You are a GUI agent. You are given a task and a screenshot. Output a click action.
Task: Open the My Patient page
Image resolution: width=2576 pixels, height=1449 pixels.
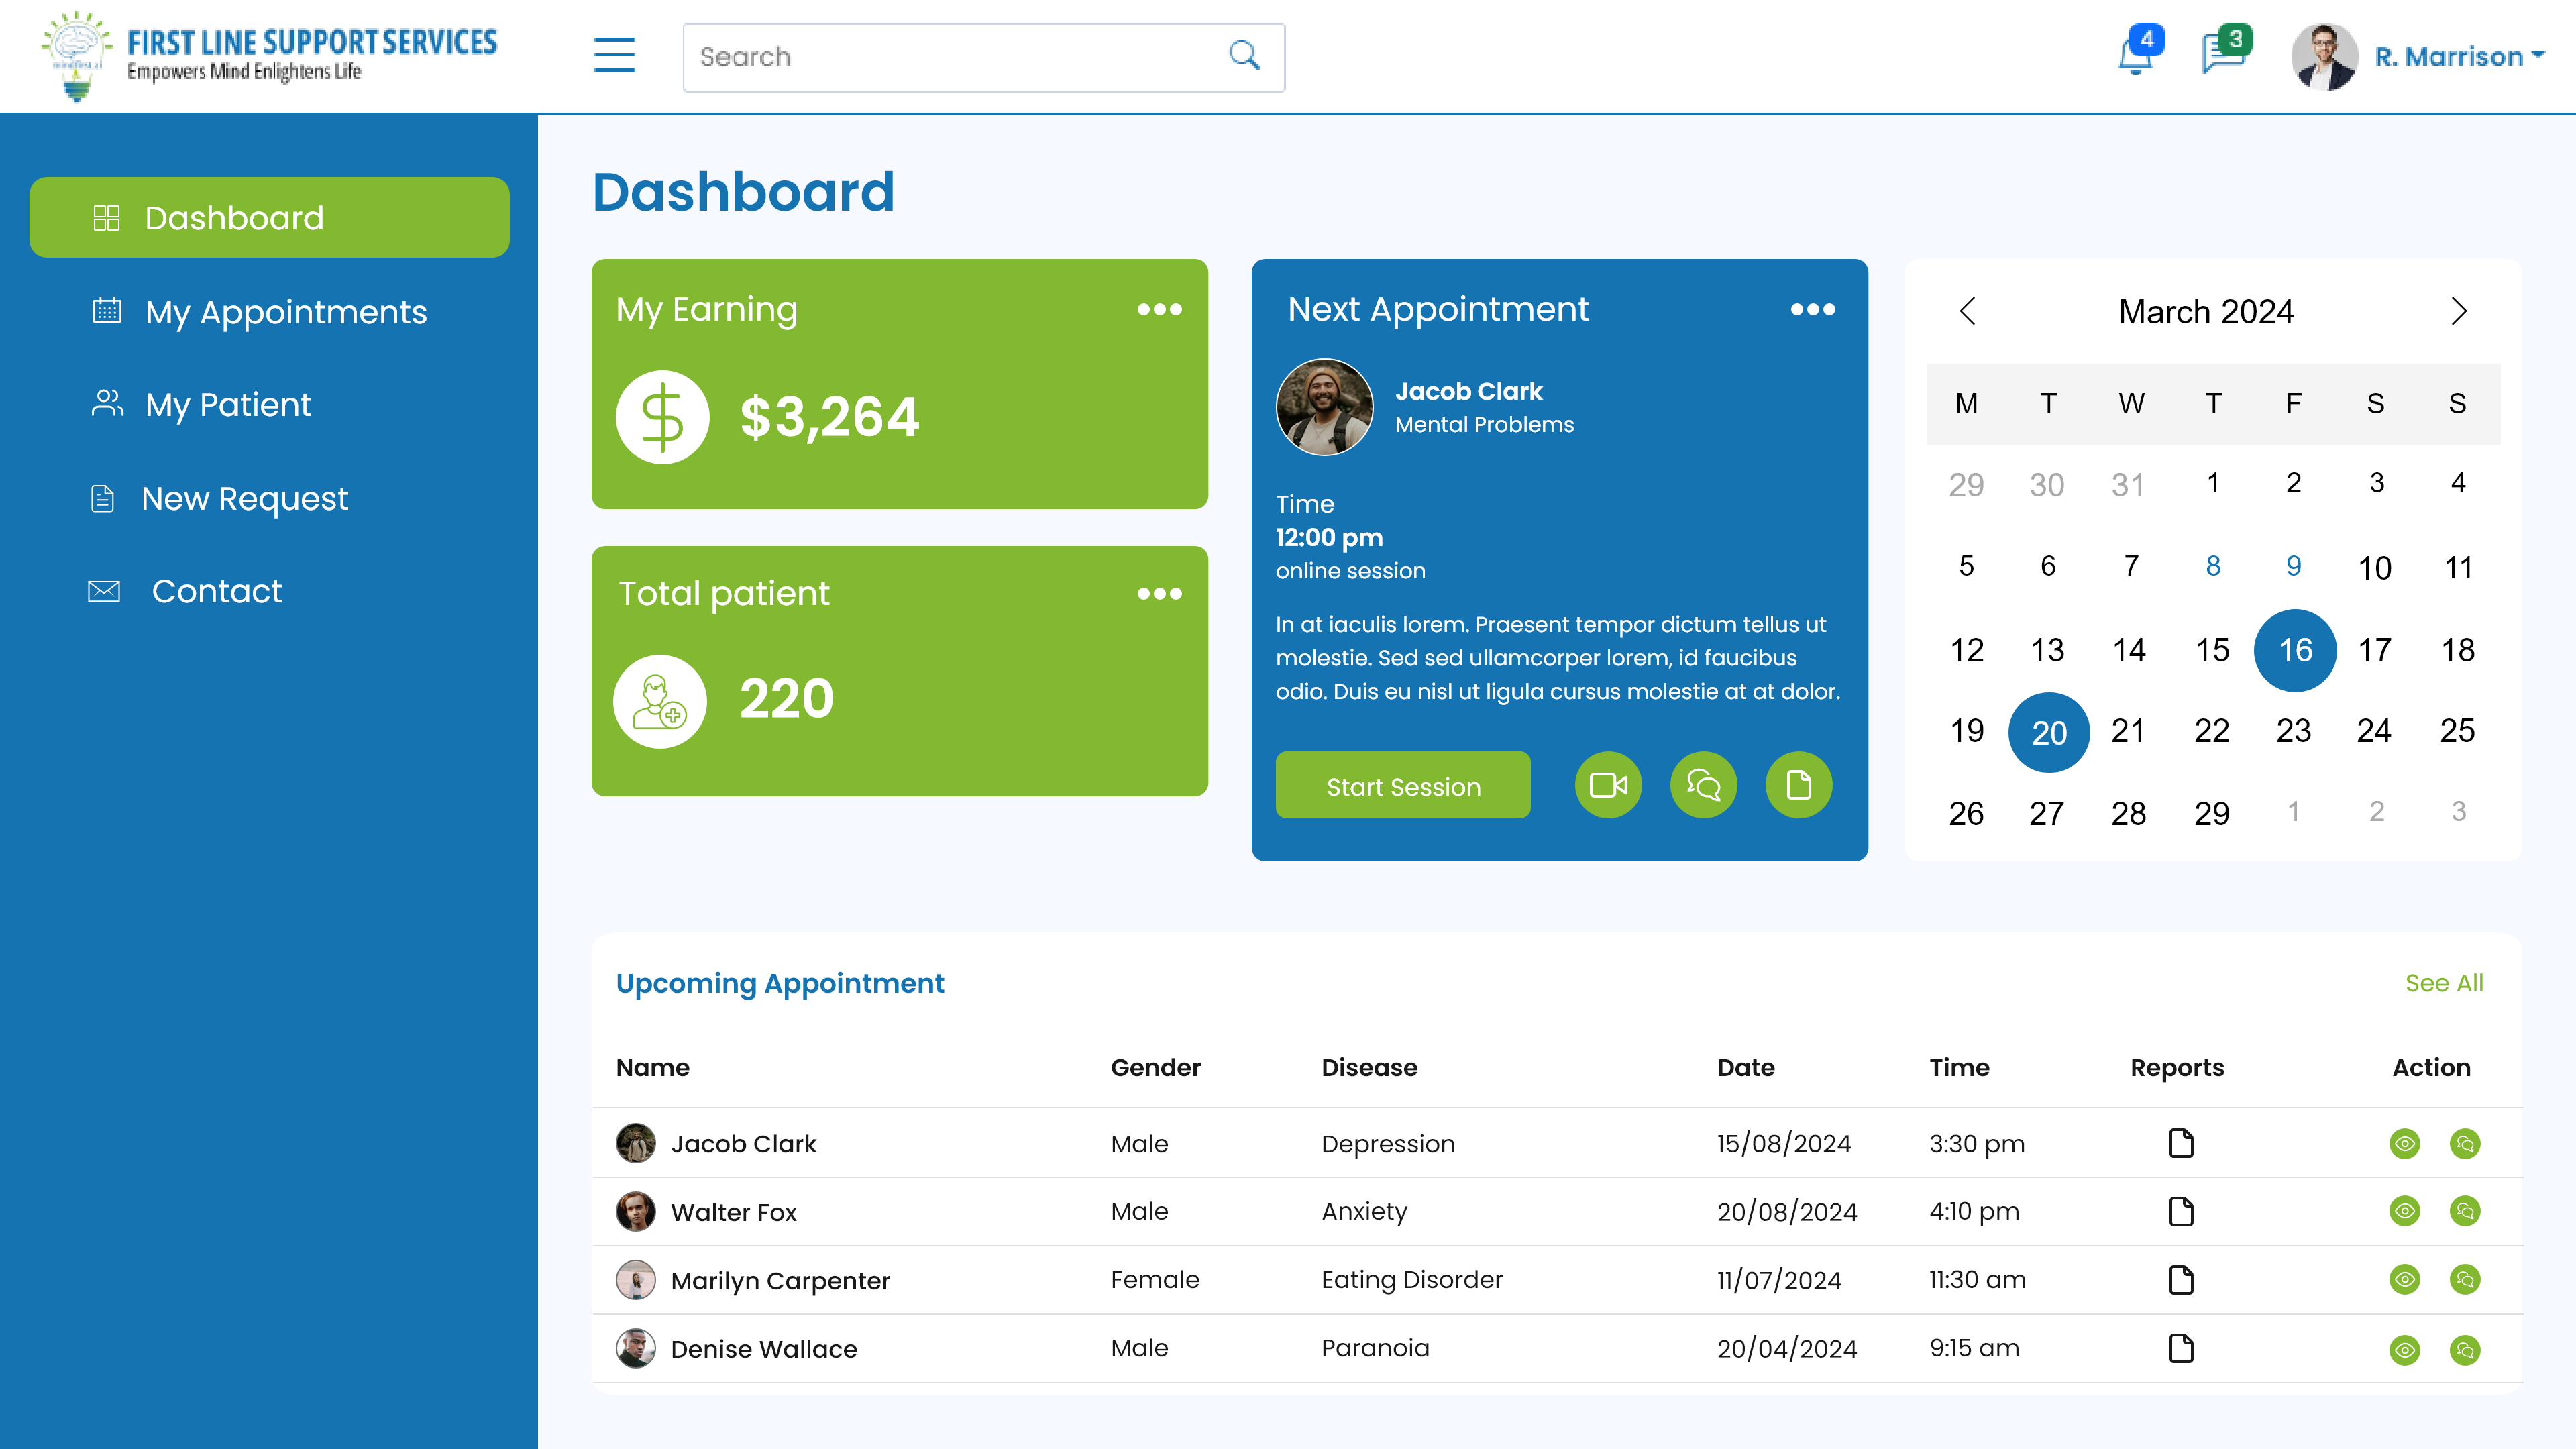[201, 404]
